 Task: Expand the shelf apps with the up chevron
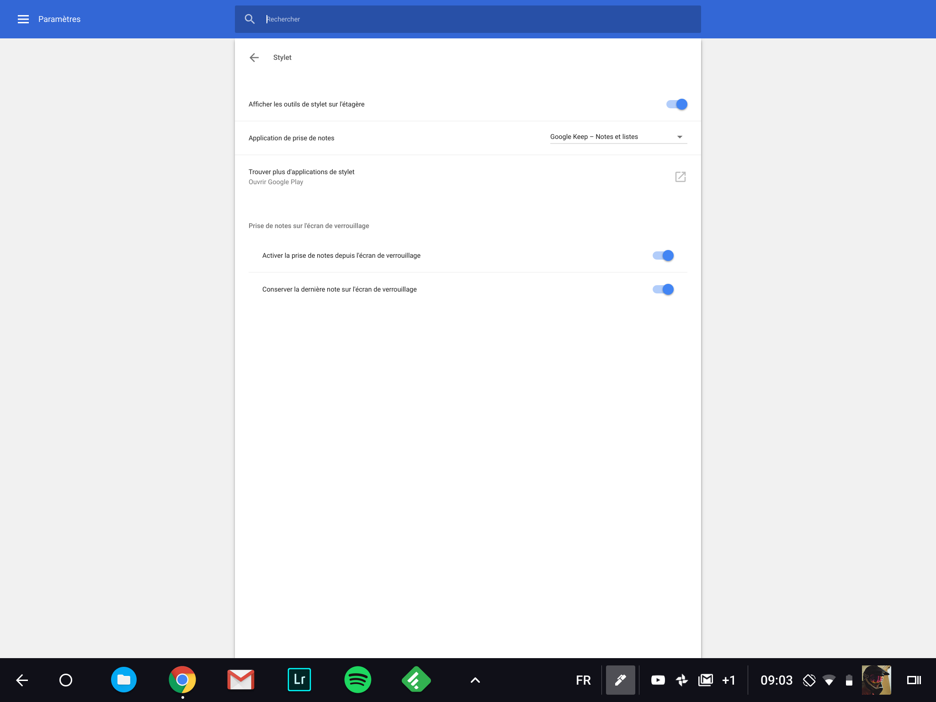(x=475, y=680)
